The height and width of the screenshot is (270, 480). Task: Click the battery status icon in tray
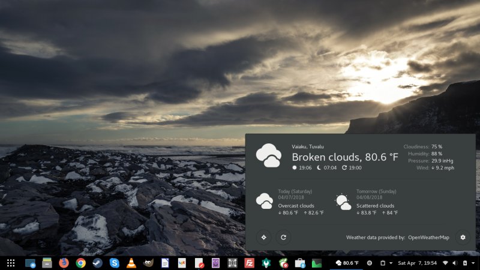point(465,263)
